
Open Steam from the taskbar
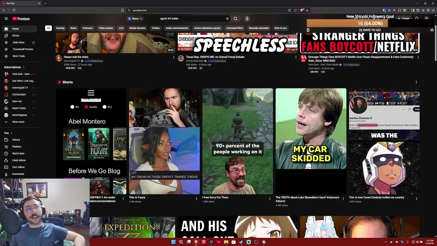click(241, 242)
